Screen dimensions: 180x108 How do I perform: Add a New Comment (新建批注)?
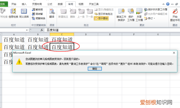click(63, 13)
